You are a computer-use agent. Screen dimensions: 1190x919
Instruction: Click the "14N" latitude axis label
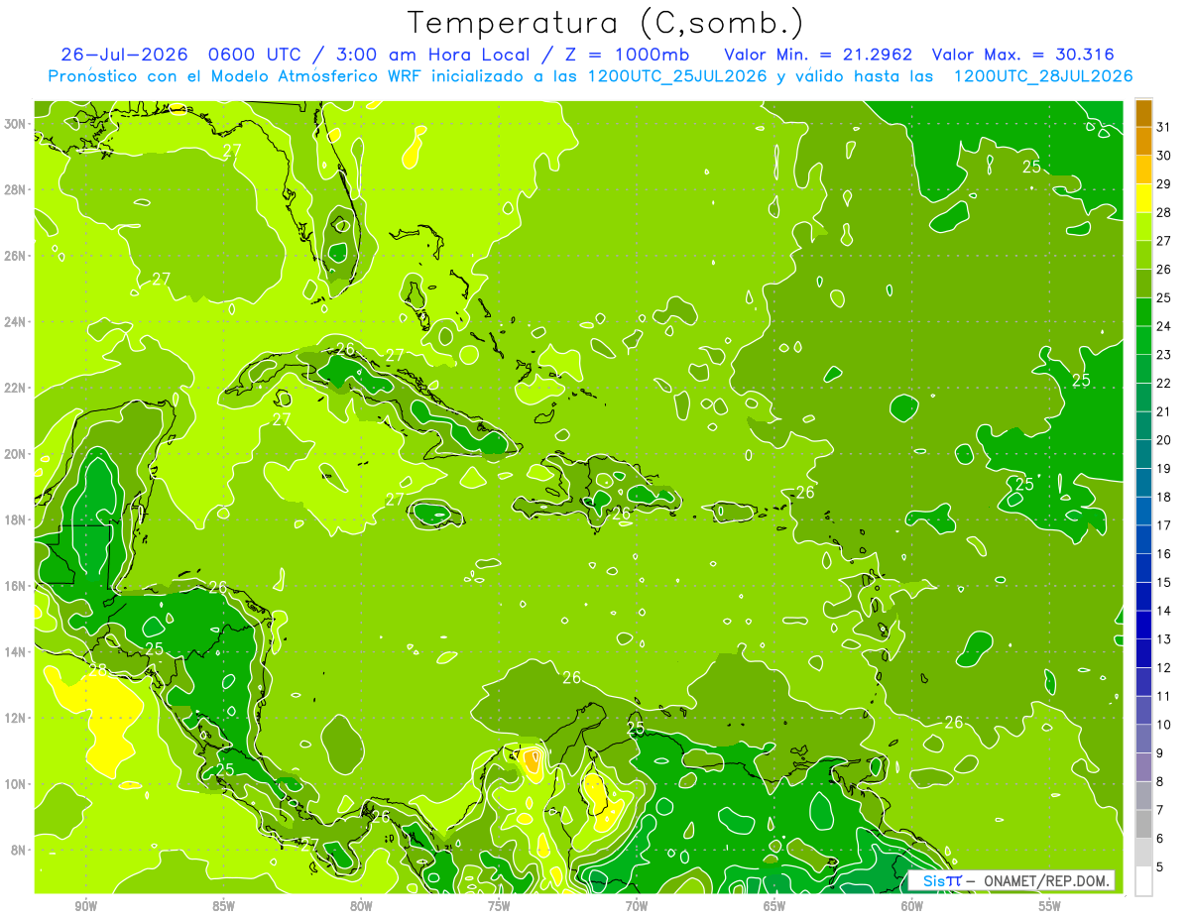[16, 652]
